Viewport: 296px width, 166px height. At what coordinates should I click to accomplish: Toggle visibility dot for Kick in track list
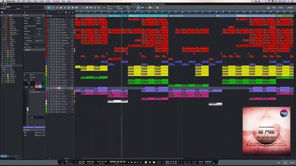5,18
